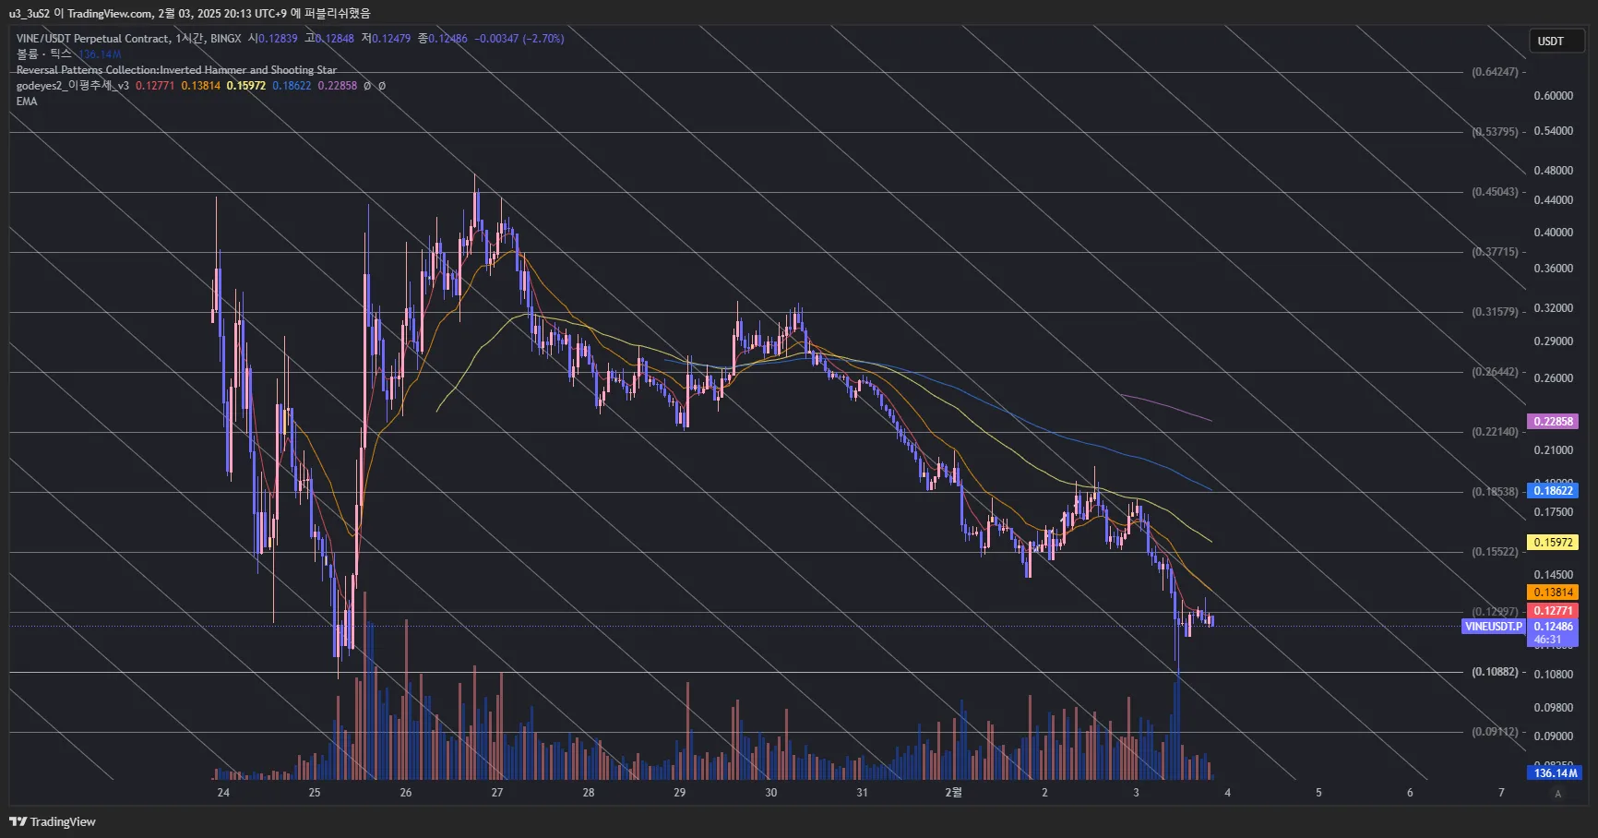Click the (0.22140) level label
Image resolution: width=1598 pixels, height=838 pixels.
click(x=1495, y=432)
